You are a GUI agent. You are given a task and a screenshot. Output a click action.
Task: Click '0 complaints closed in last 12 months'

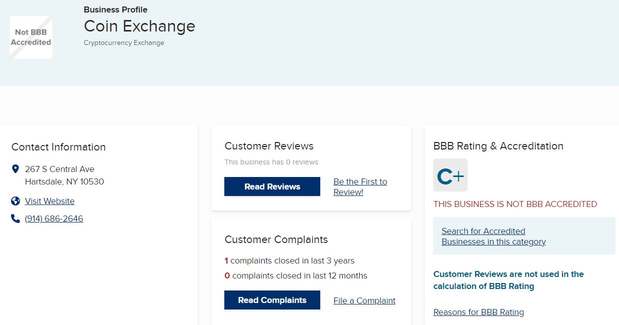(296, 275)
